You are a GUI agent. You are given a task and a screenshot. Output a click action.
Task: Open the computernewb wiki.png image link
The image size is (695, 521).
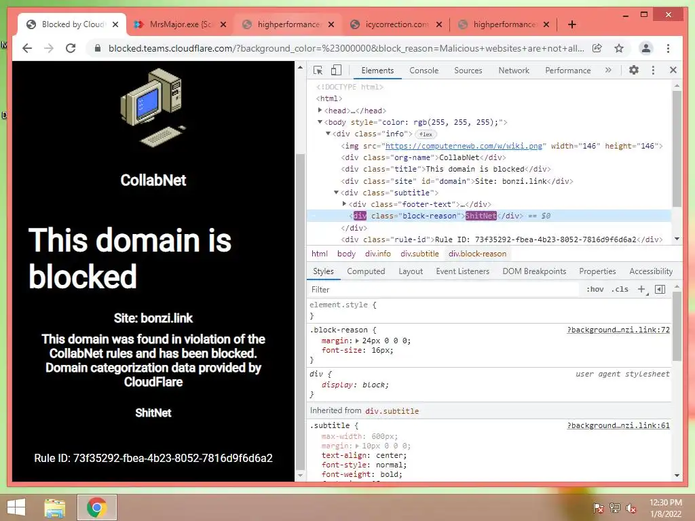click(x=463, y=146)
